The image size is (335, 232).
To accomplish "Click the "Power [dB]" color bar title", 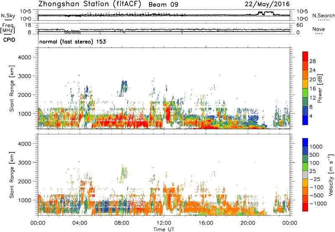I will click(x=320, y=88).
